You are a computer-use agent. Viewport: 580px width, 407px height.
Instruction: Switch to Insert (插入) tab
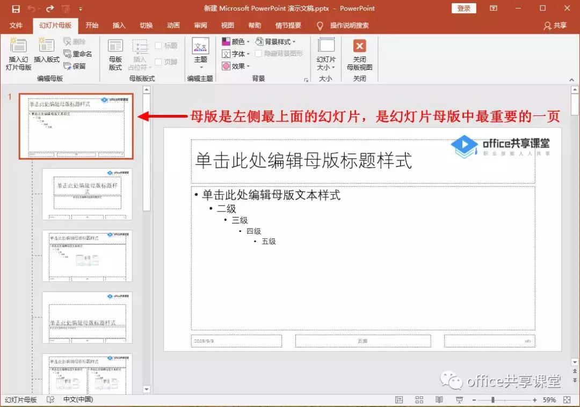(x=119, y=26)
